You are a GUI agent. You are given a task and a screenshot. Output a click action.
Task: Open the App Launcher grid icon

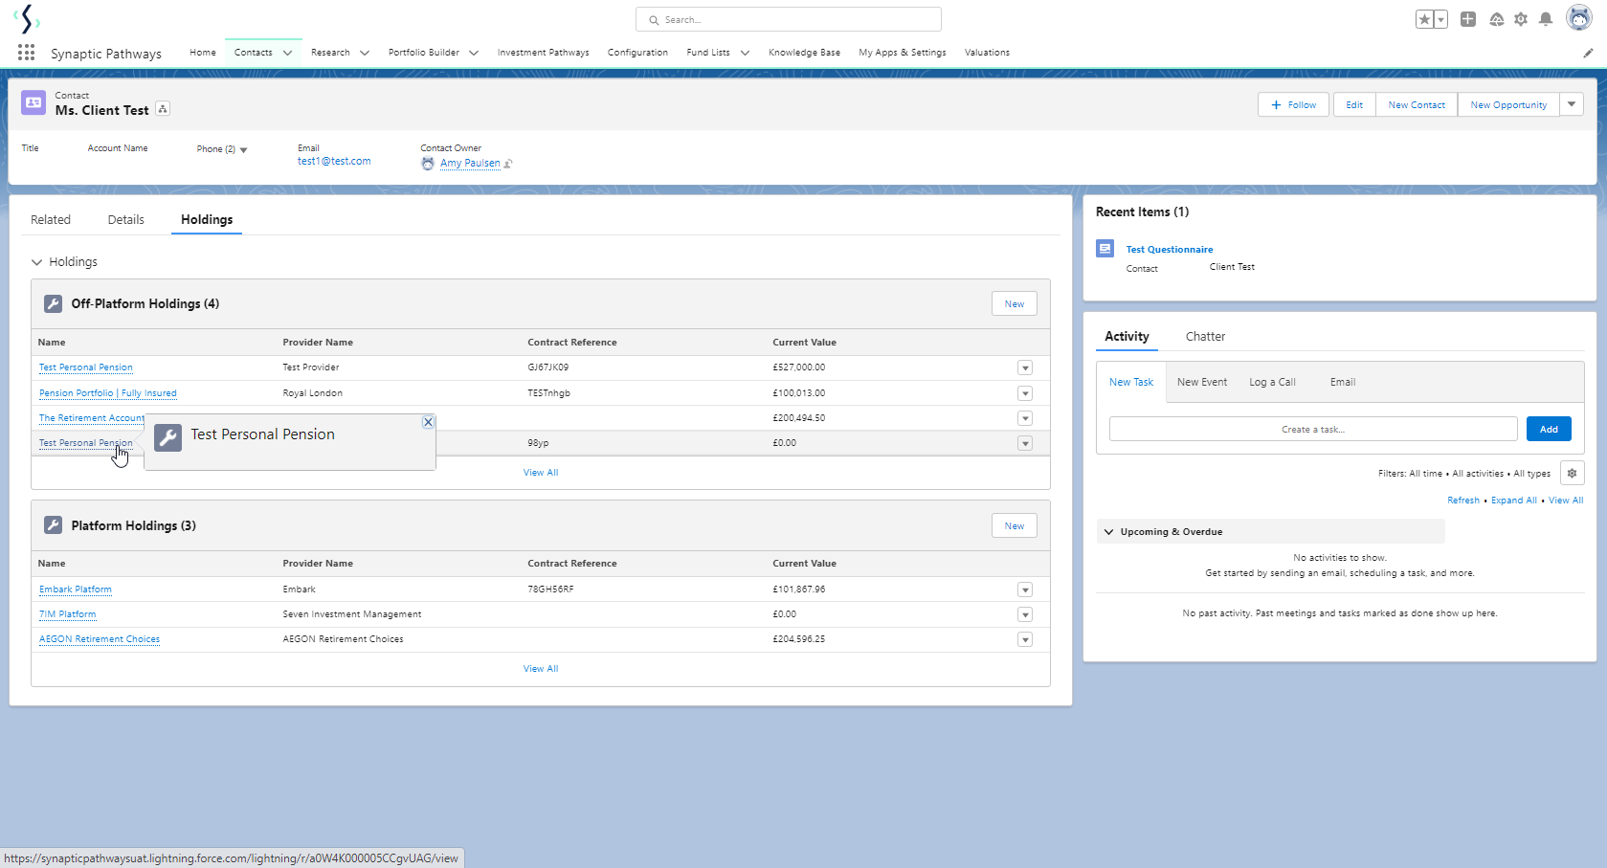point(26,53)
